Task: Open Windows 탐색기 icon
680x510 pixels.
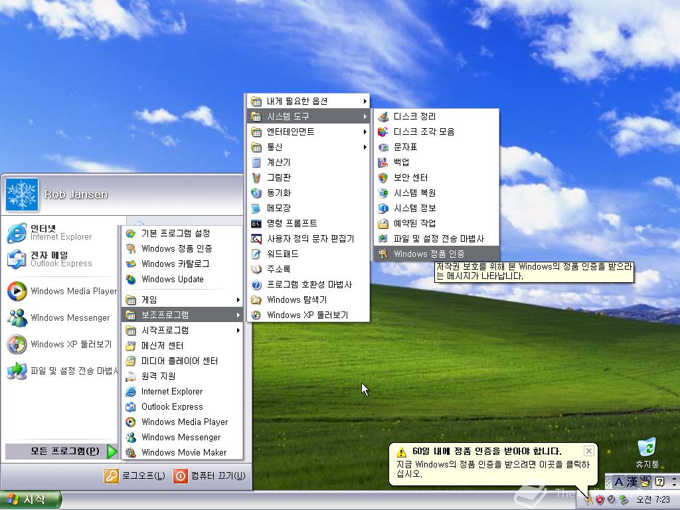Action: [x=256, y=299]
